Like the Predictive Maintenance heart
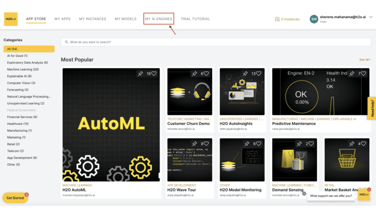The image size is (376, 215). coord(363,74)
